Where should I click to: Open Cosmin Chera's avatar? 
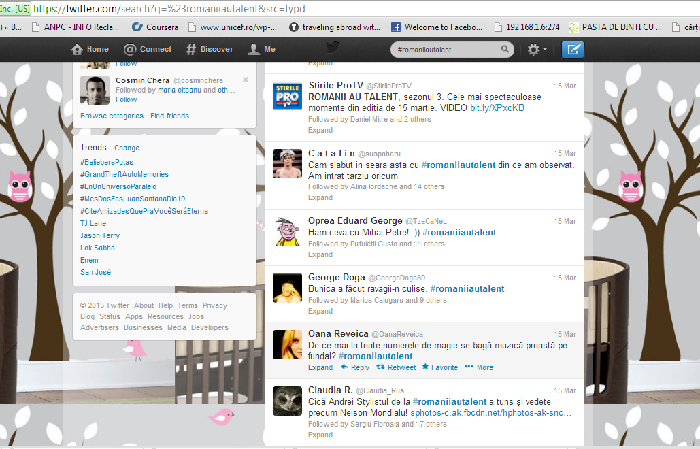[x=95, y=90]
